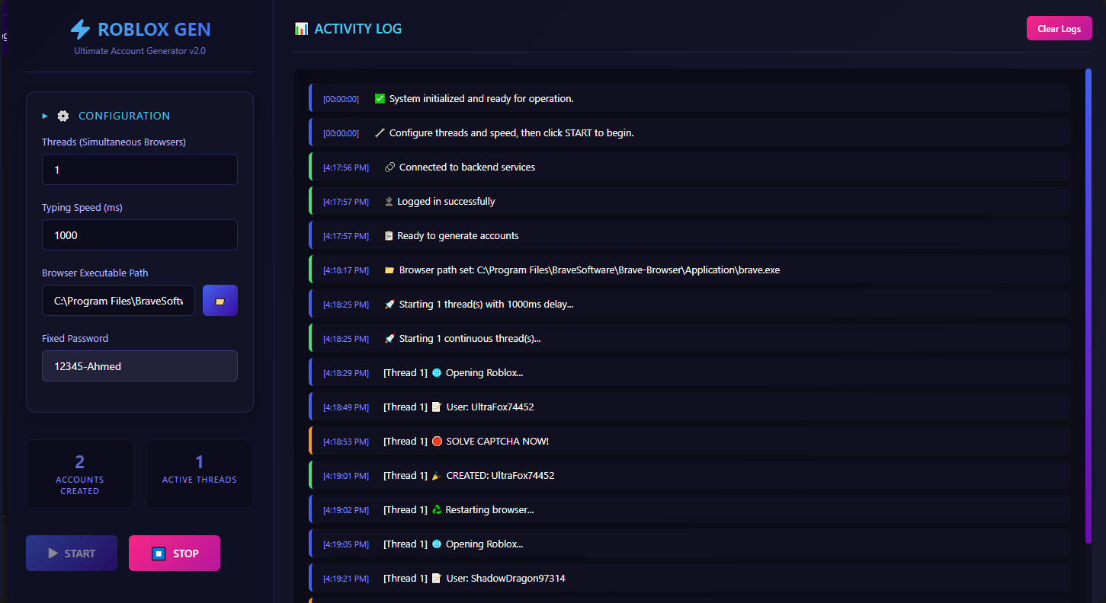Click the red circle on SOLVE CAPTCHA NOW entry
Screen dimensions: 1106x603
click(437, 442)
